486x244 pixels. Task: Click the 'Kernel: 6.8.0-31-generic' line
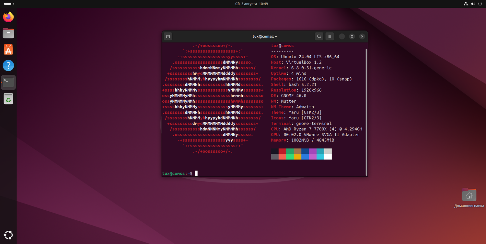point(301,68)
